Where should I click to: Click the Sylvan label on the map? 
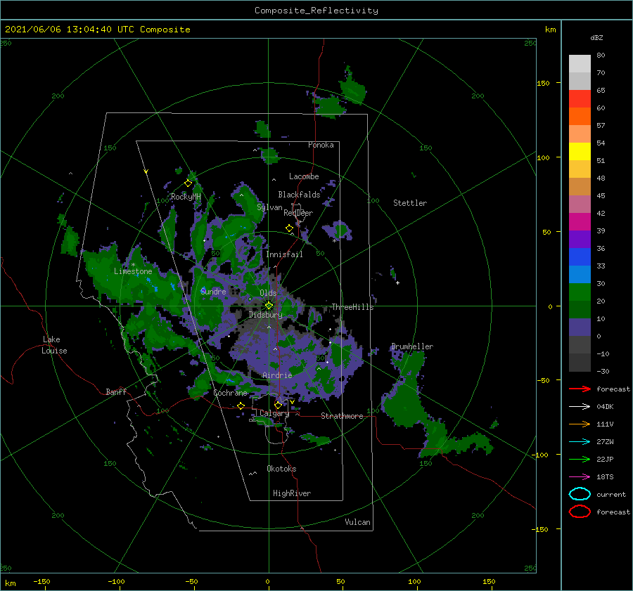(269, 207)
